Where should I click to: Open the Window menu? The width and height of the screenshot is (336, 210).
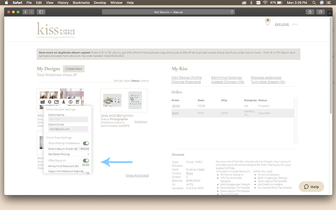[116, 2]
